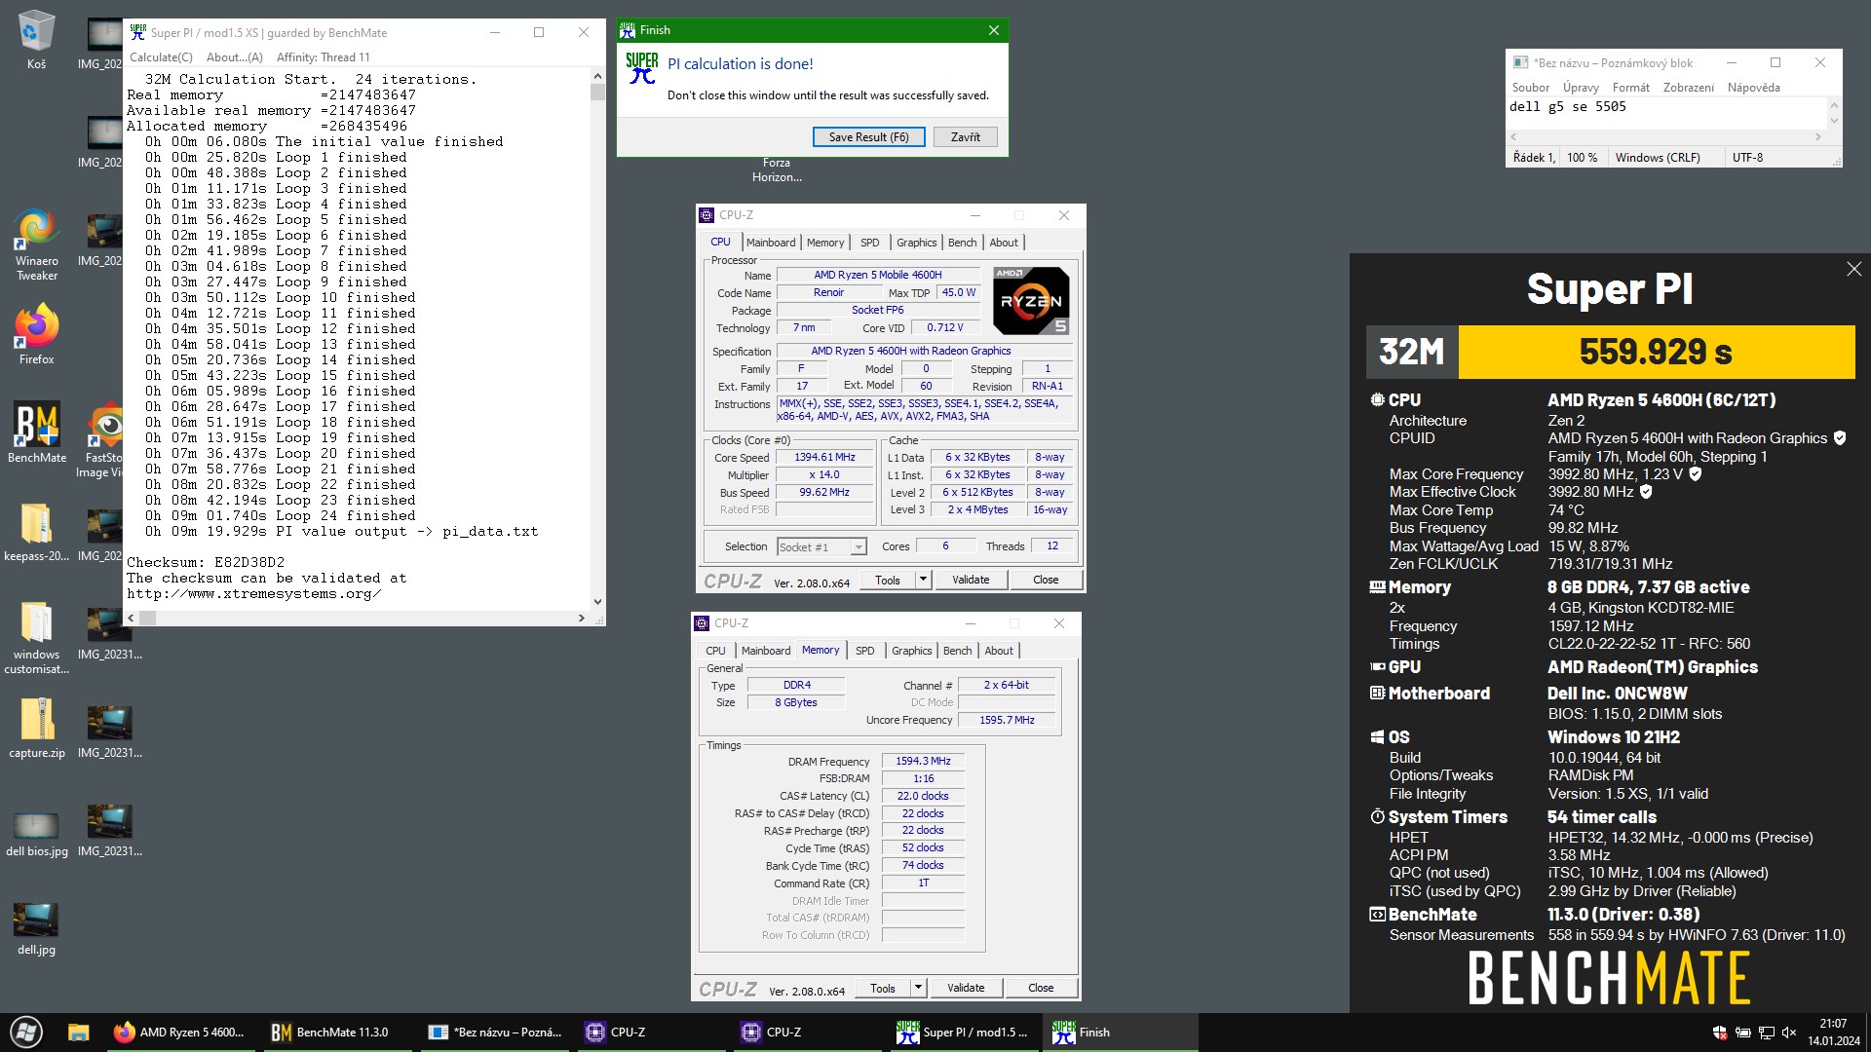
Task: Expand Tools dropdown arrow in upper CPU-Z
Action: click(923, 581)
